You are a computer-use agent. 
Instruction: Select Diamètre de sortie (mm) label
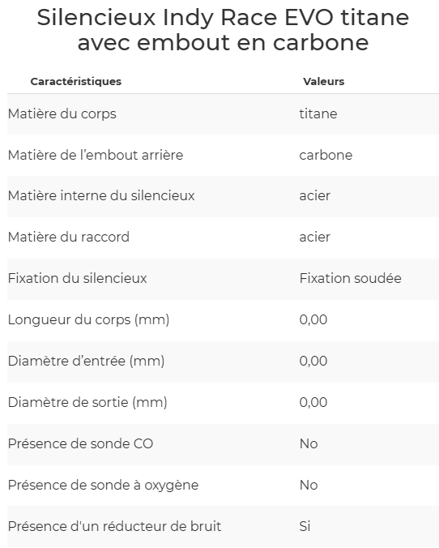87,402
